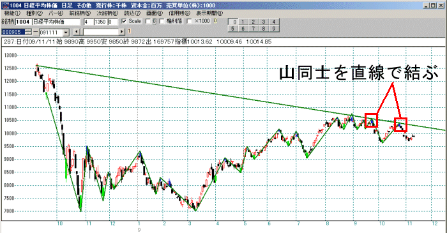The image size is (447, 233).
Task: Click the app icon in the title bar
Action: pyautogui.click(x=5, y=5)
